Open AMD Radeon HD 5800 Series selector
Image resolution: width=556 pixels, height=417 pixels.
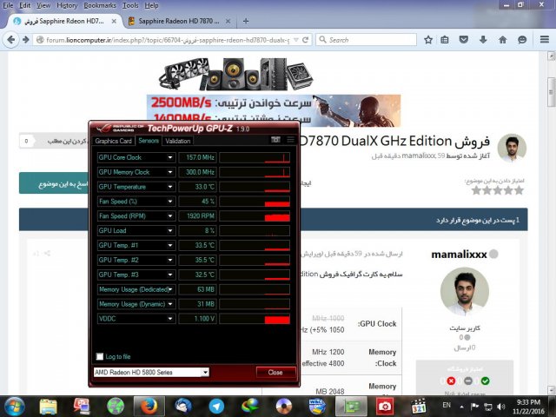(x=151, y=372)
